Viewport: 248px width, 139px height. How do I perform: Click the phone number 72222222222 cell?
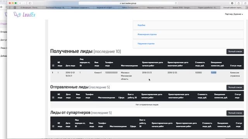coord(111,73)
